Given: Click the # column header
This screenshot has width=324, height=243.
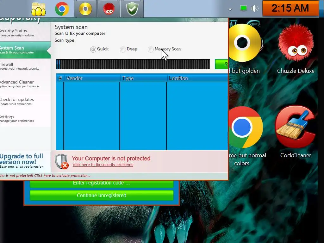Looking at the screenshot, I should [x=60, y=78].
